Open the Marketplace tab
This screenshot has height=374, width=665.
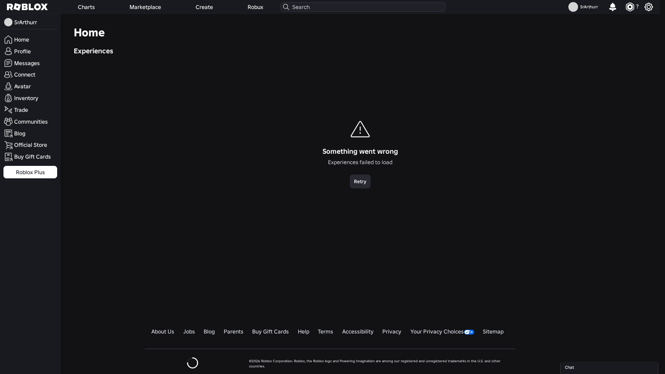[145, 7]
